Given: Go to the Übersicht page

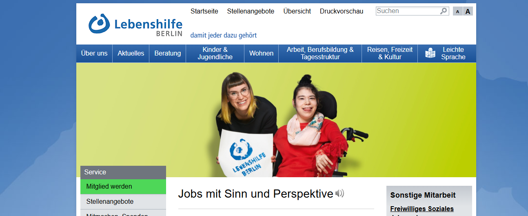Looking at the screenshot, I should tap(297, 11).
